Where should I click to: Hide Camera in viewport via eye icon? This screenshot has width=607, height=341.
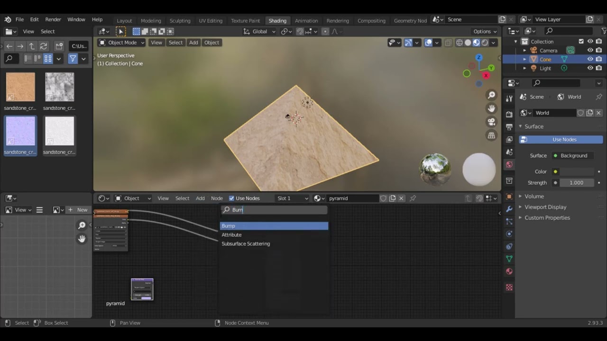[x=590, y=50]
